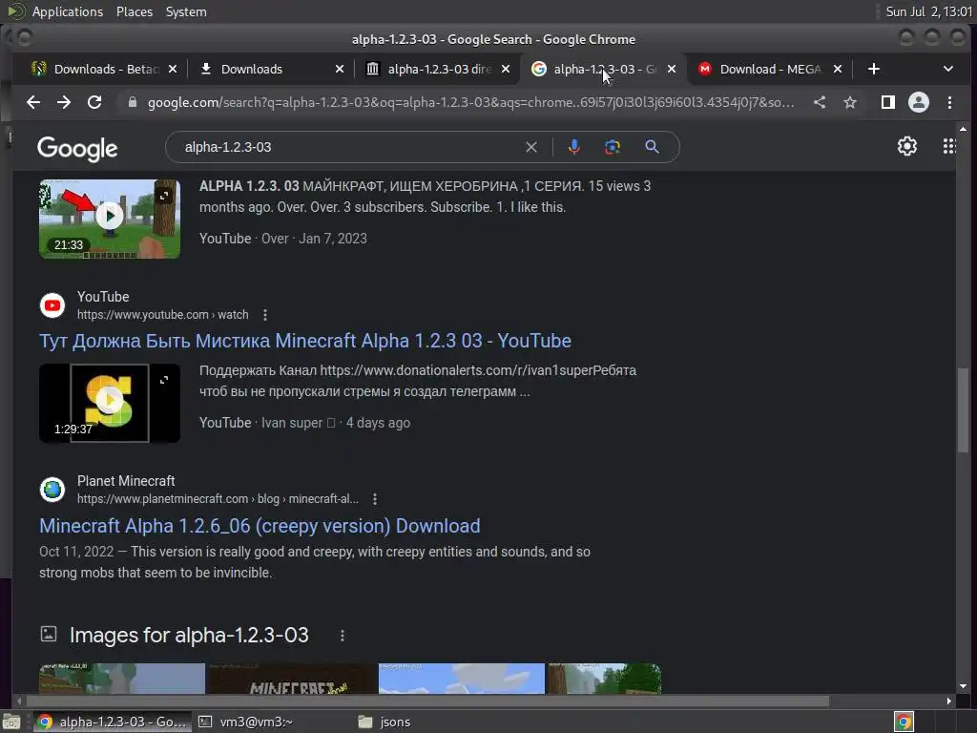Open Chrome's three-dot menu
Viewport: 977px width, 733px height.
tap(949, 102)
